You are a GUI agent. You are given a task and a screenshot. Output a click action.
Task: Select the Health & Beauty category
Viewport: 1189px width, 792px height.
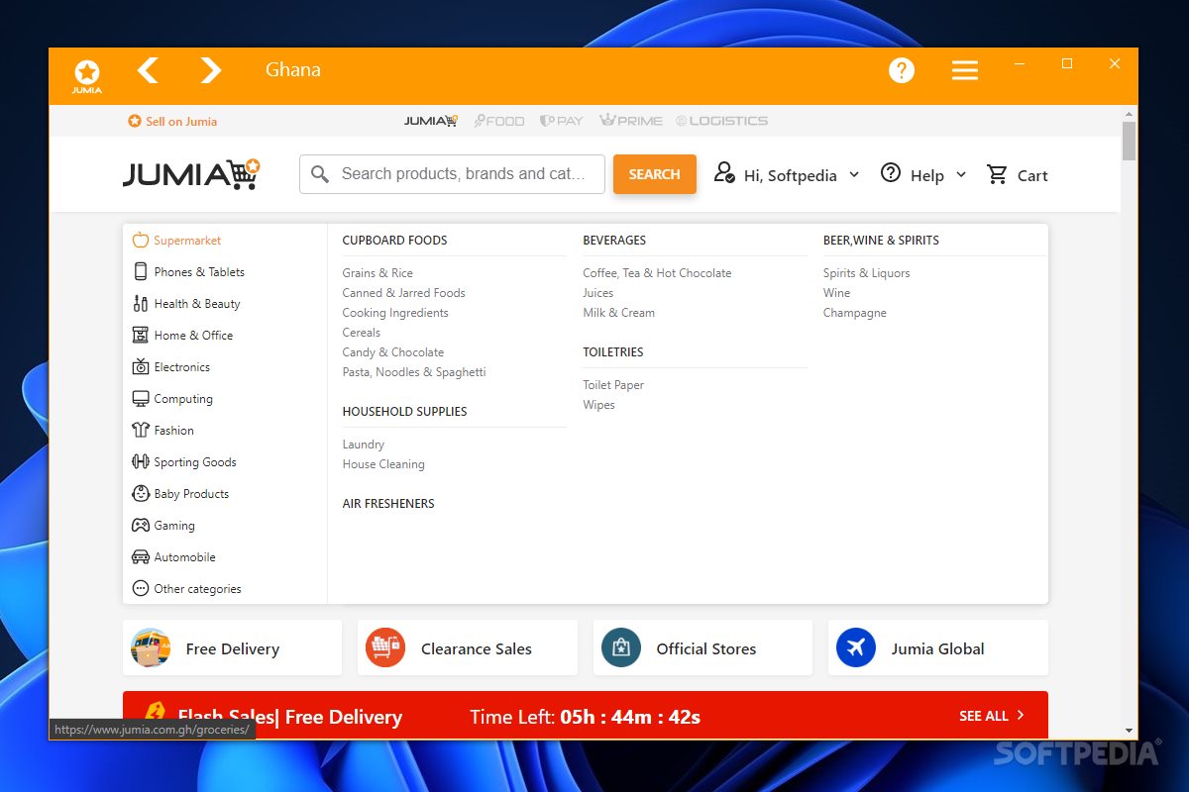pyautogui.click(x=197, y=304)
